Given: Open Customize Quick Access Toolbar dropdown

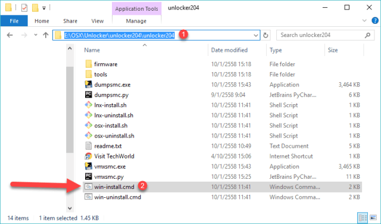Looking at the screenshot, I should coord(44,8).
